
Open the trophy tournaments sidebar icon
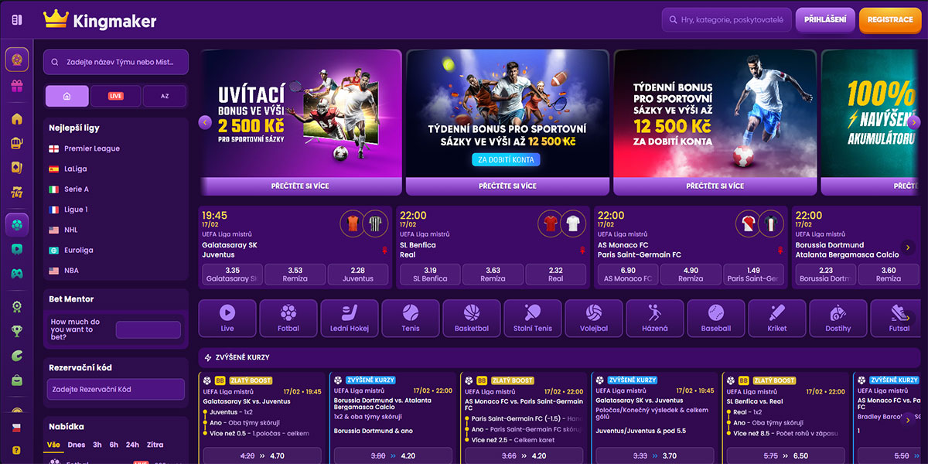click(x=17, y=331)
